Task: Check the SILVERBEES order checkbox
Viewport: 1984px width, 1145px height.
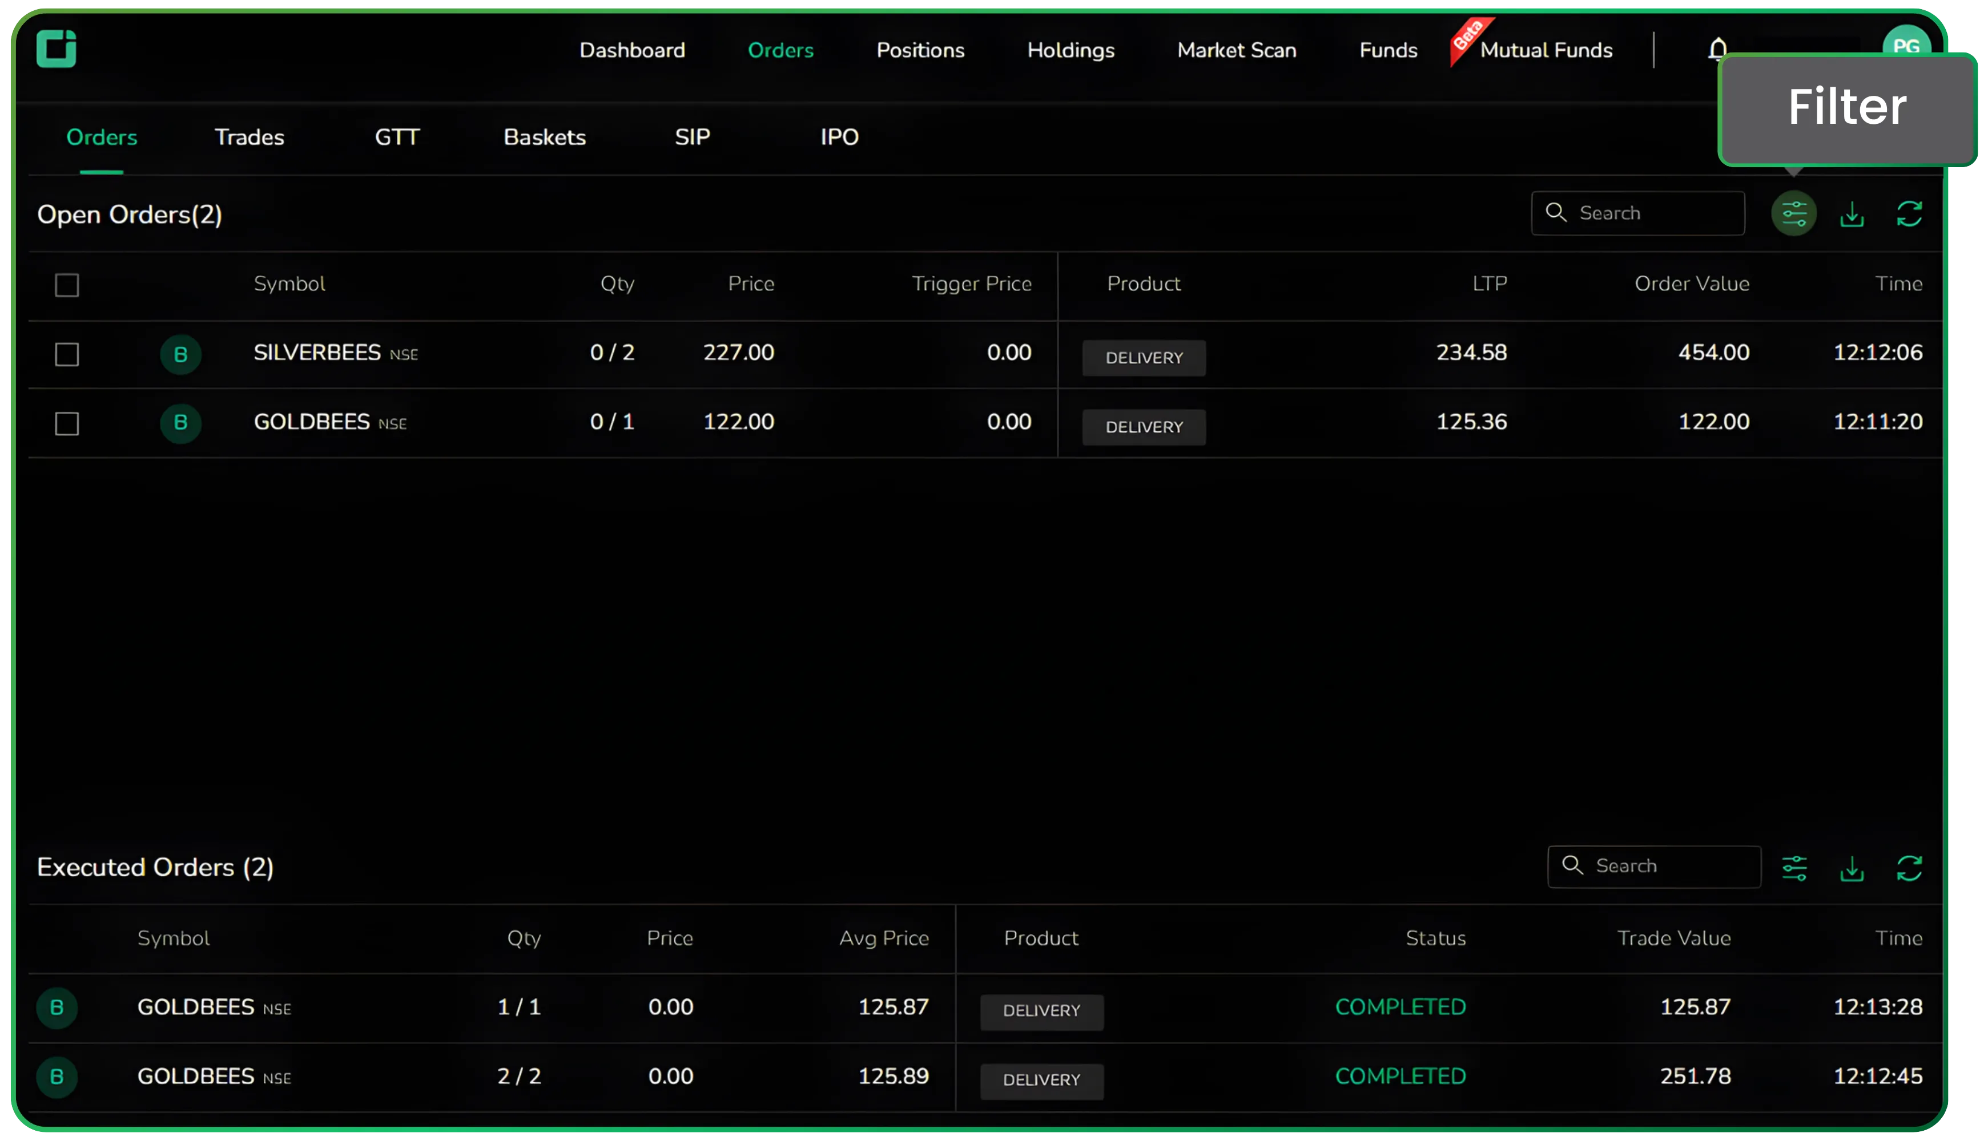Action: (x=67, y=354)
